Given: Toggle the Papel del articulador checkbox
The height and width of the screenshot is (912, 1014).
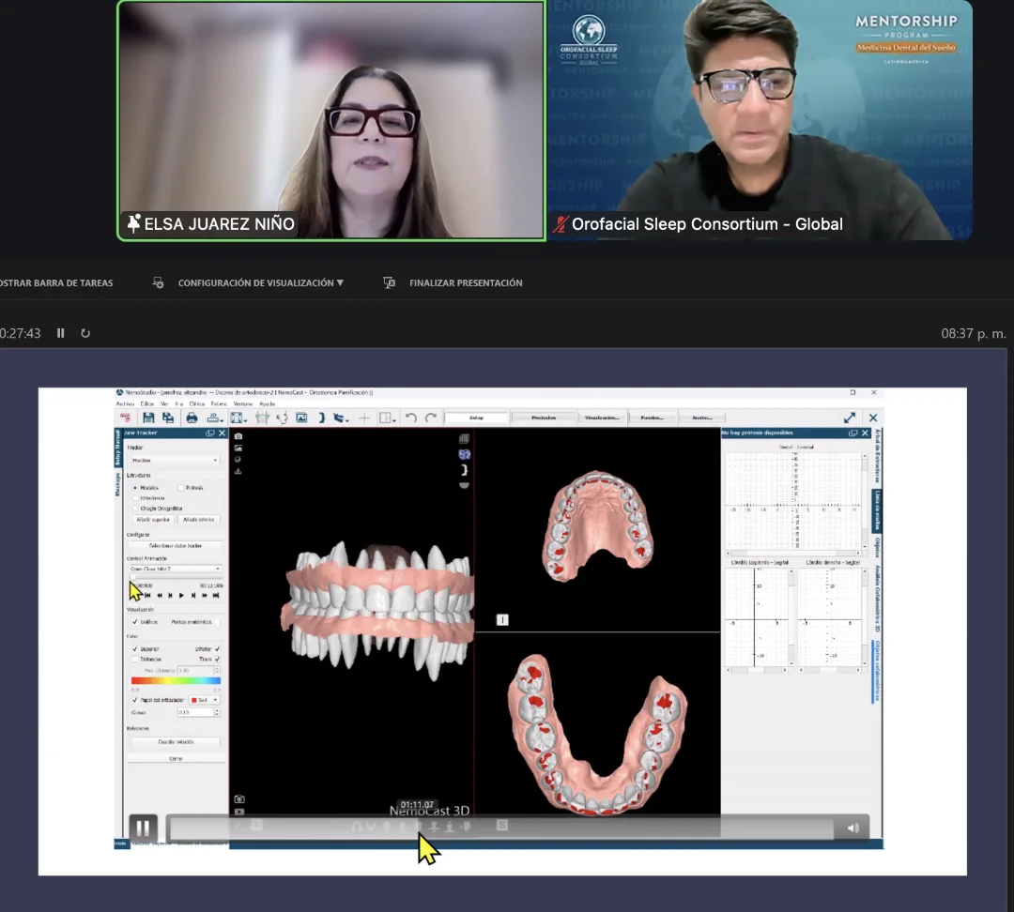Looking at the screenshot, I should click(135, 699).
